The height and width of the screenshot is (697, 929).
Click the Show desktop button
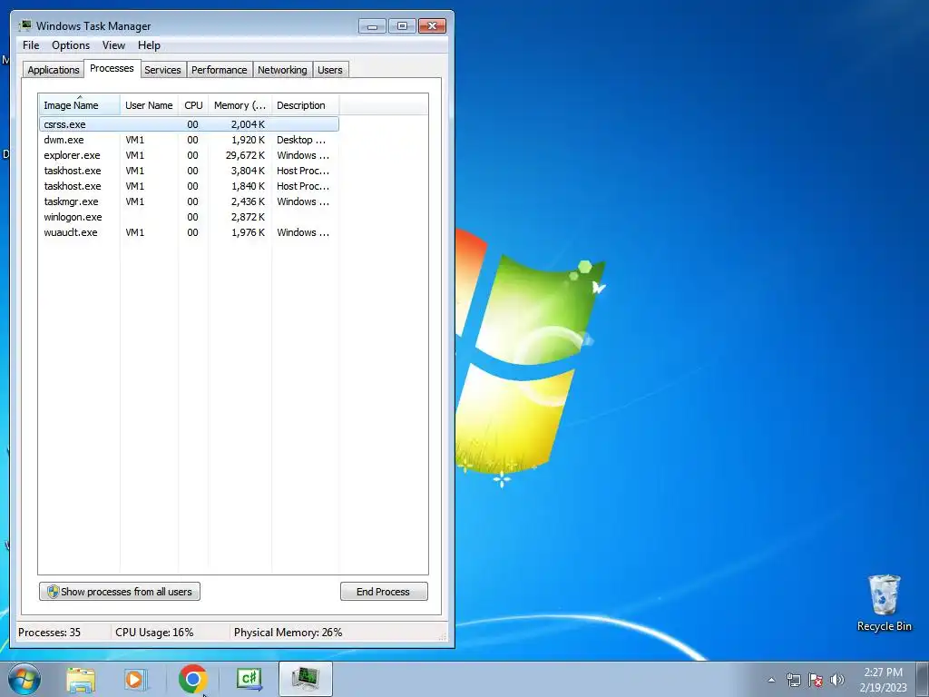tap(923, 680)
